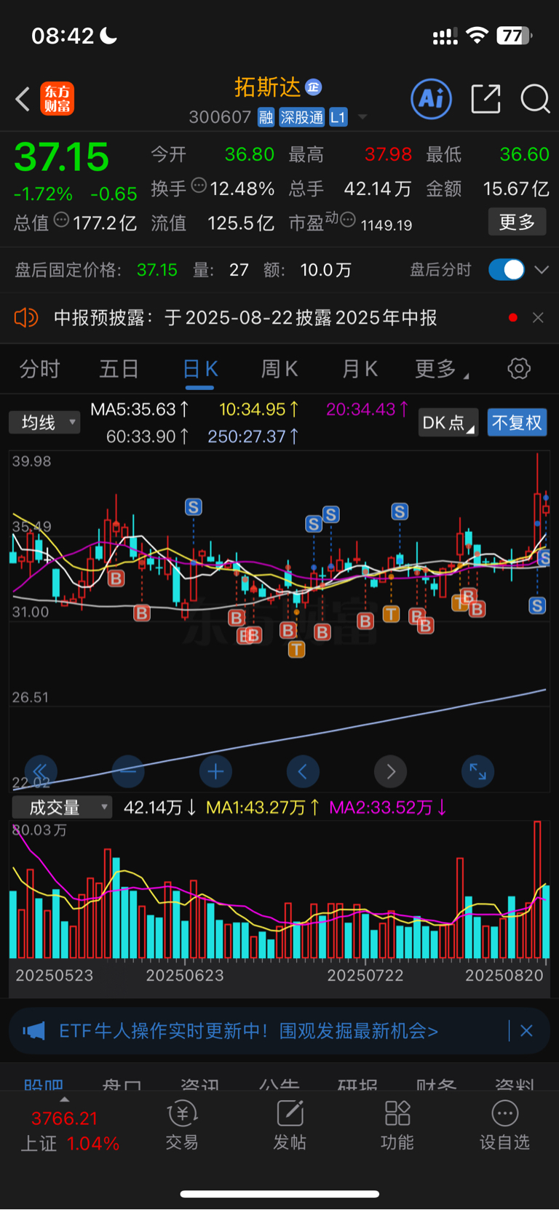This screenshot has height=1210, width=559.
Task: Tap info icon next to 市盈动
Action: tap(348, 220)
